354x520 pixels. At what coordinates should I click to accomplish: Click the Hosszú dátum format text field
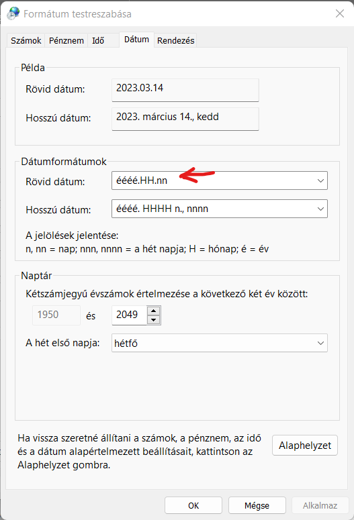pyautogui.click(x=212, y=209)
